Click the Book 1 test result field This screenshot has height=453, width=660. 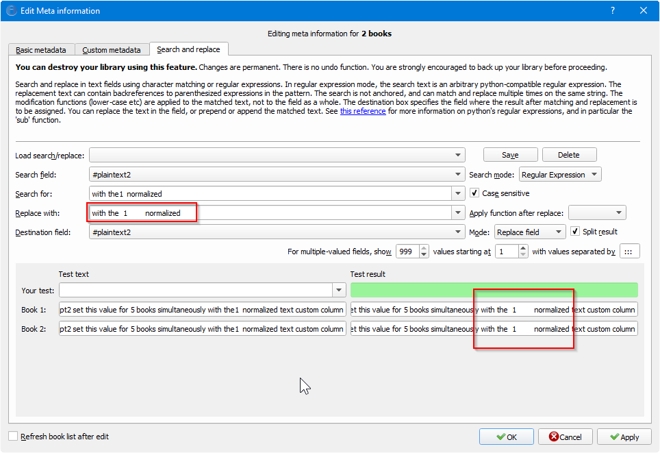[494, 309]
